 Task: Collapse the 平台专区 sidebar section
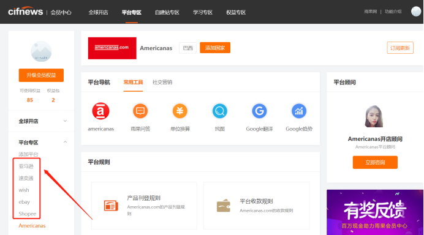click(41, 143)
